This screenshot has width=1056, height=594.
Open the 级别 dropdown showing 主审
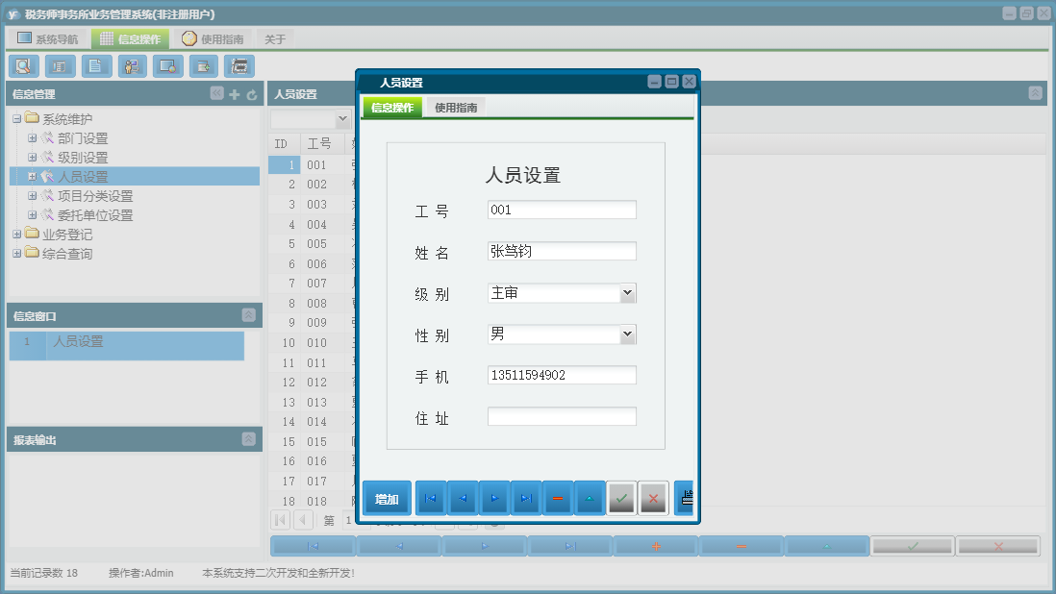pos(628,292)
